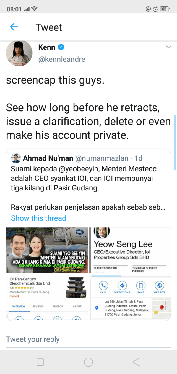Tap the back arrow in Tweet header
Screen dimensions: 177x374
14,27
